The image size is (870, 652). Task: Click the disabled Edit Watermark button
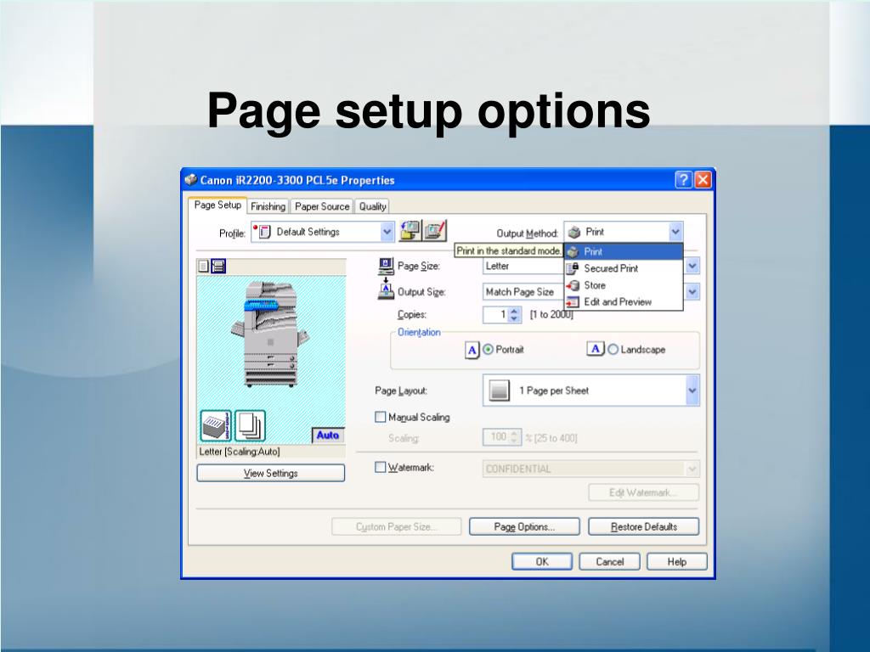click(x=644, y=492)
